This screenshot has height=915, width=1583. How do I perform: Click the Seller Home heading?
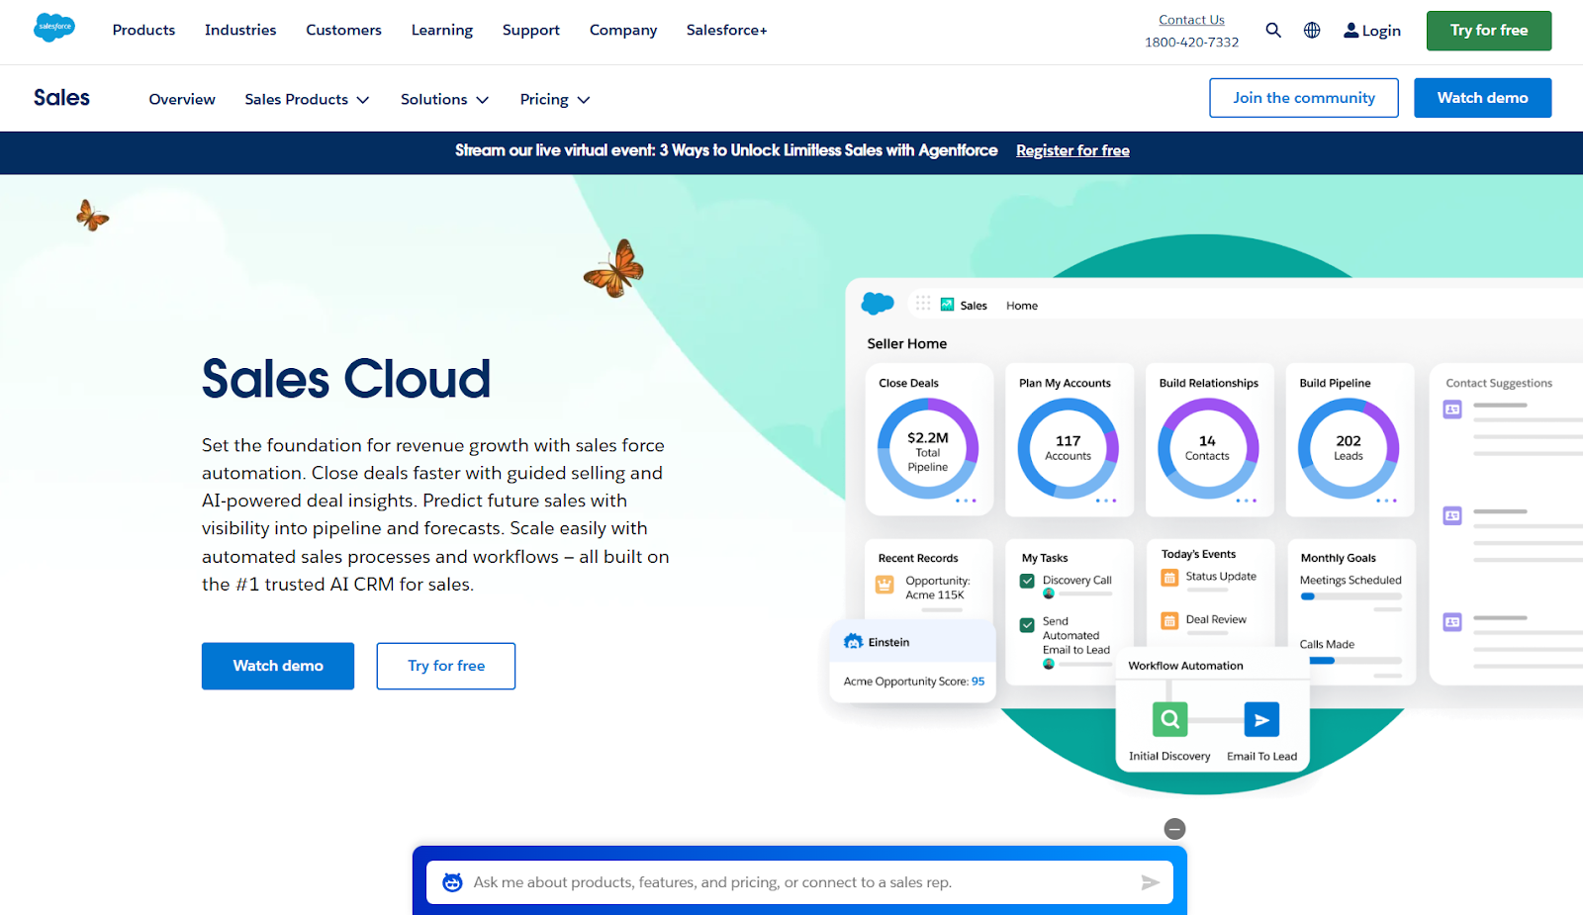tap(907, 343)
